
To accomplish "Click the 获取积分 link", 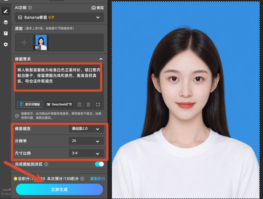I will [98, 179].
